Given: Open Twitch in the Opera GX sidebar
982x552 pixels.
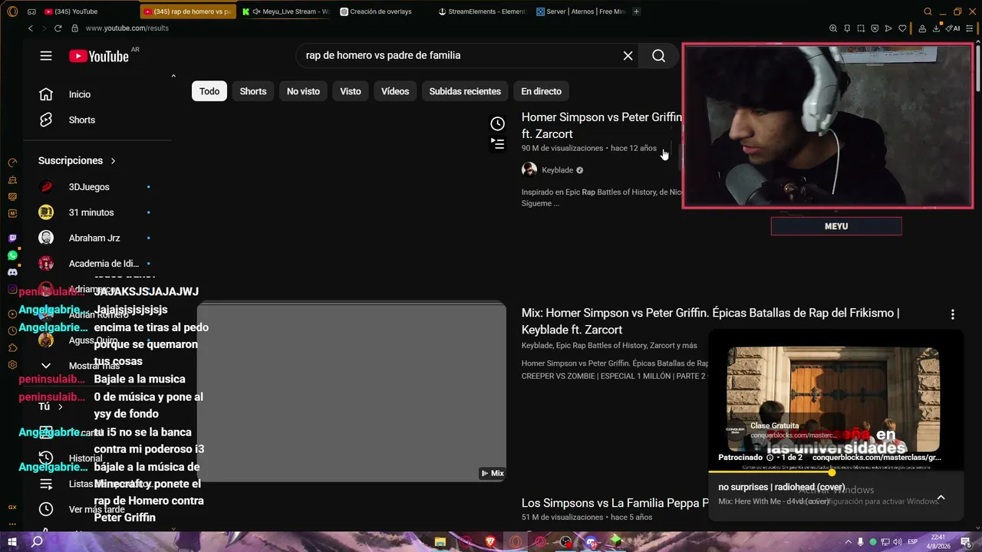Looking at the screenshot, I should point(12,239).
